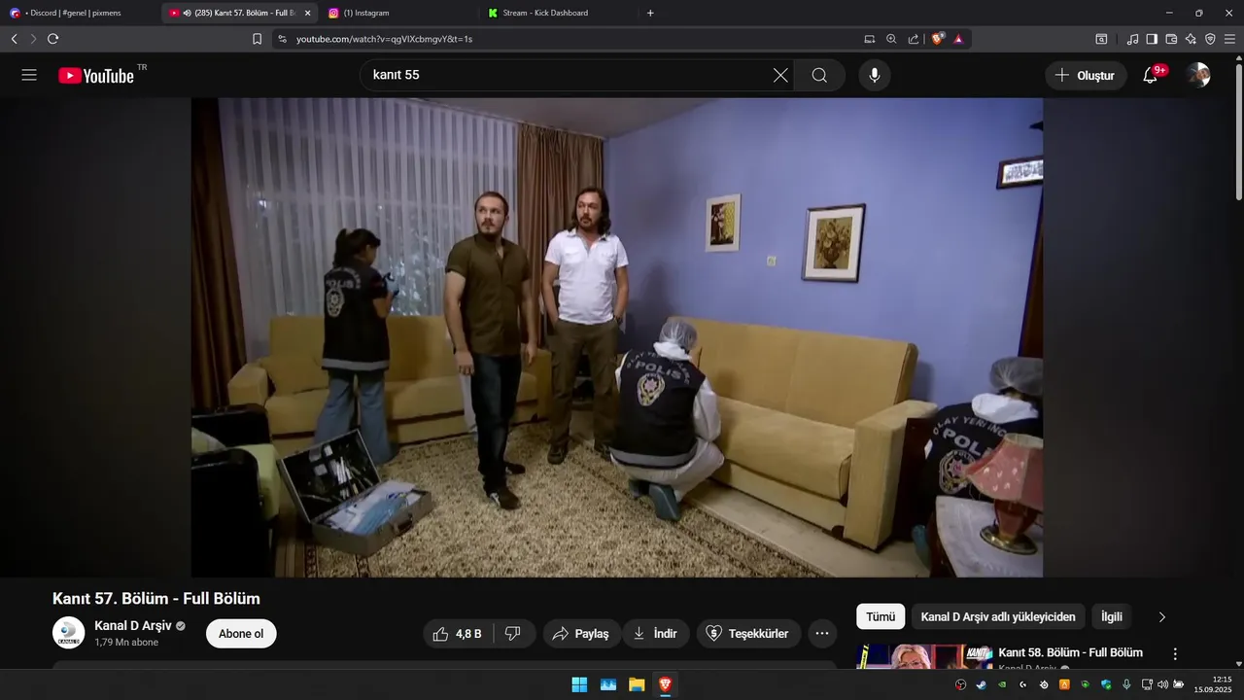Open Brave Wallet
Image resolution: width=1244 pixels, height=700 pixels.
1171,39
